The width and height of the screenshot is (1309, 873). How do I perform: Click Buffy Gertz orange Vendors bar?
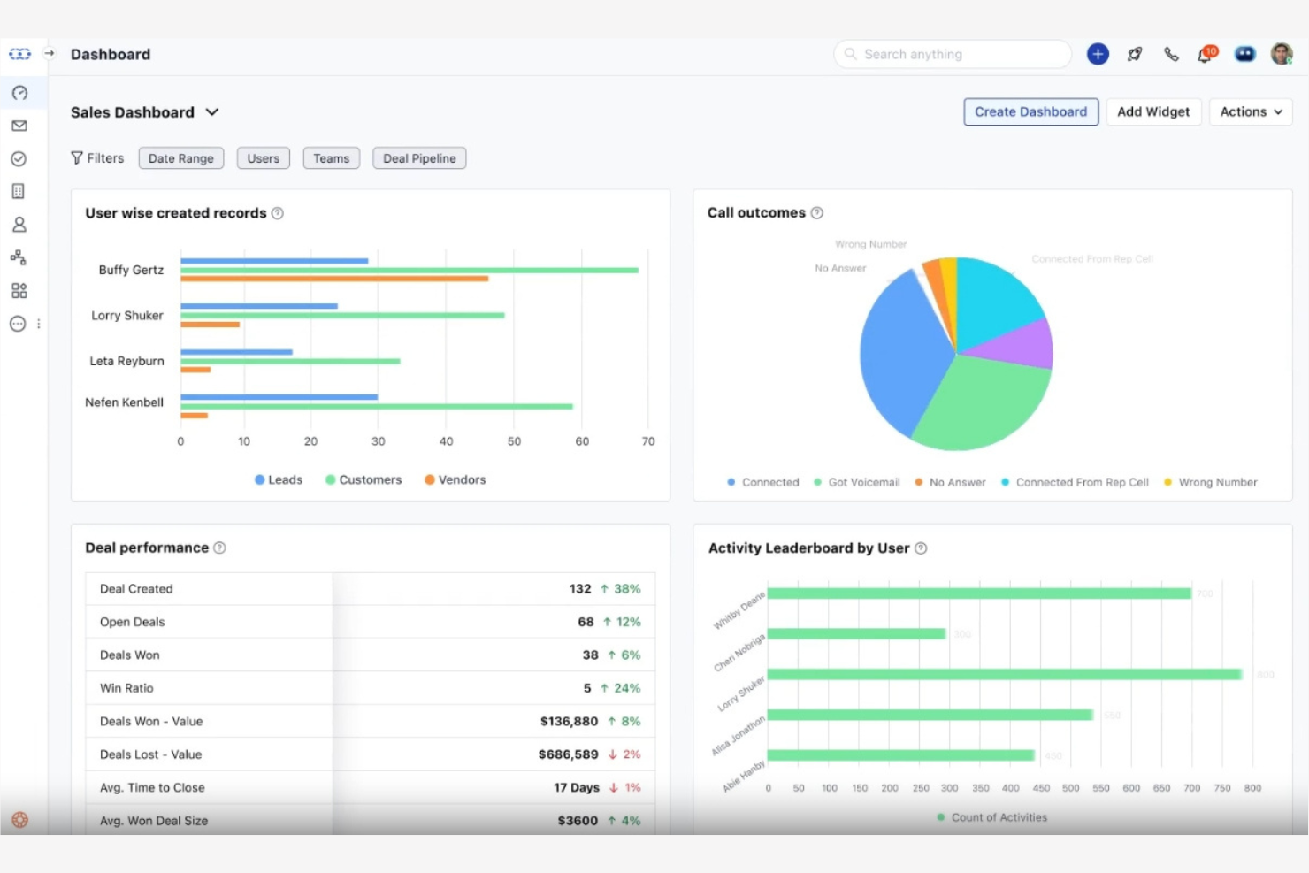(334, 279)
